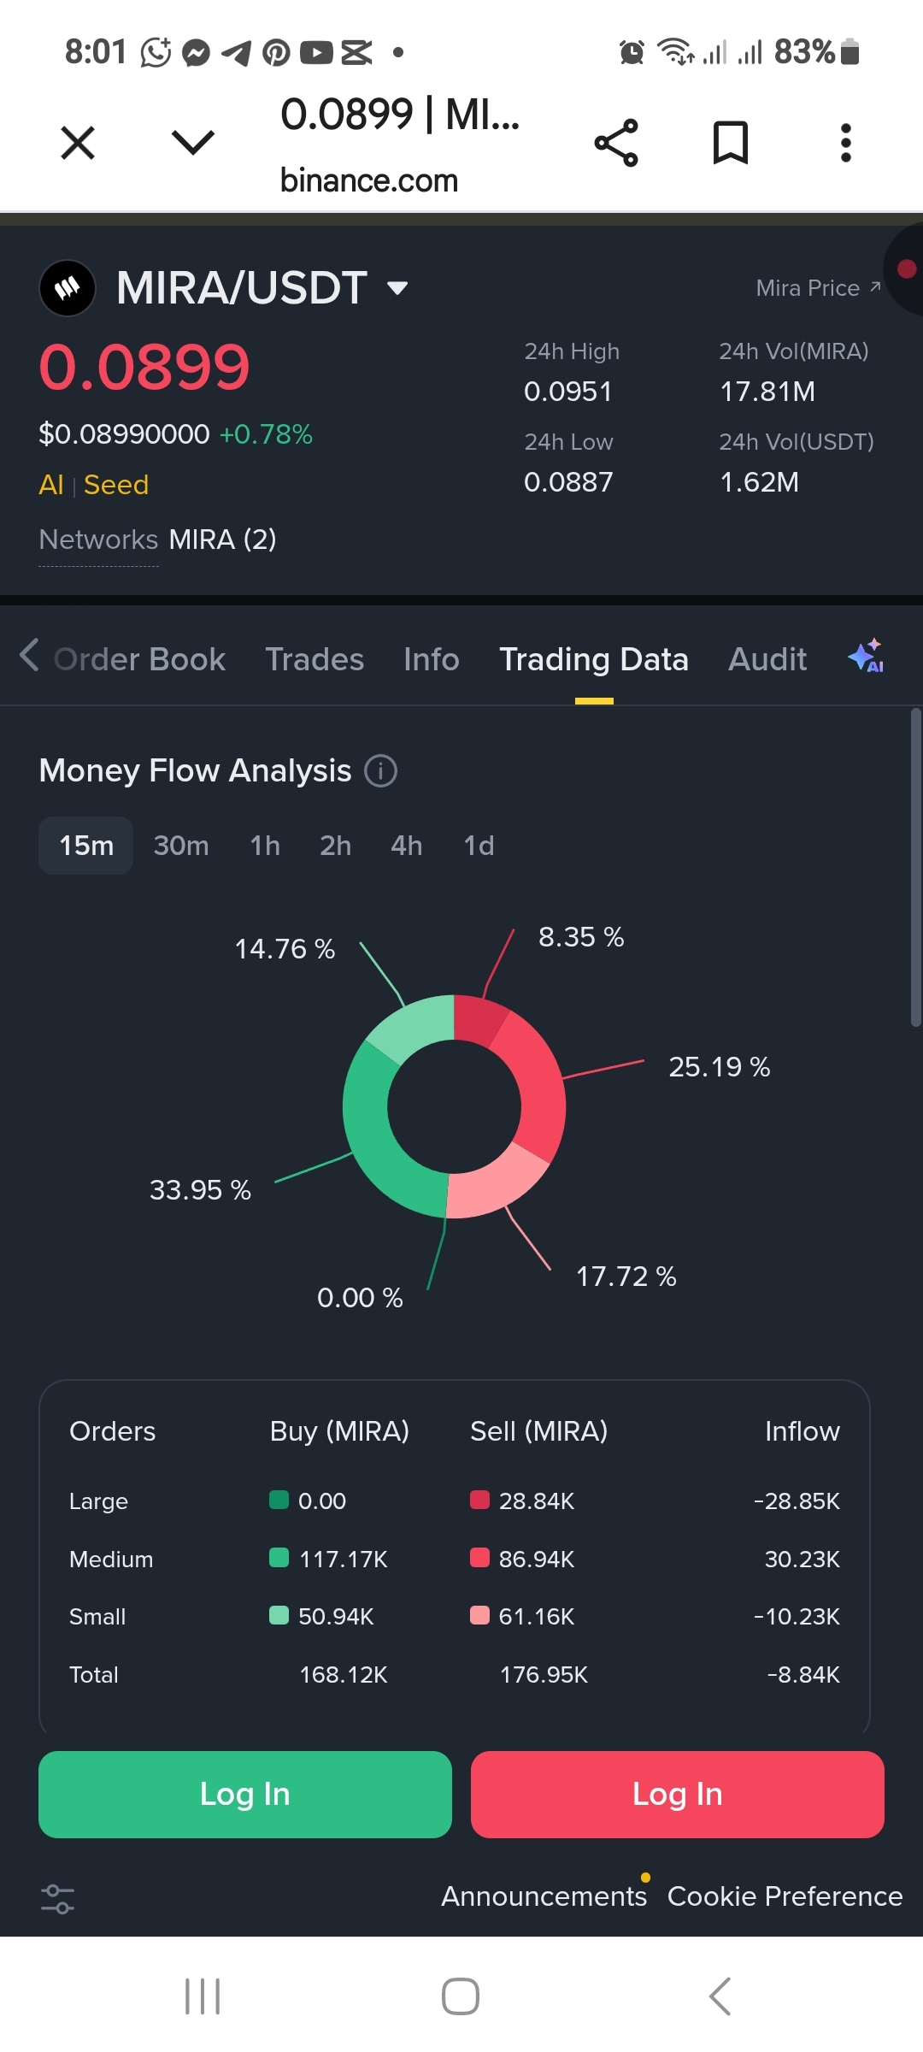This screenshot has height=2052, width=923.
Task: Open the three-dot browser menu
Action: pos(845,143)
